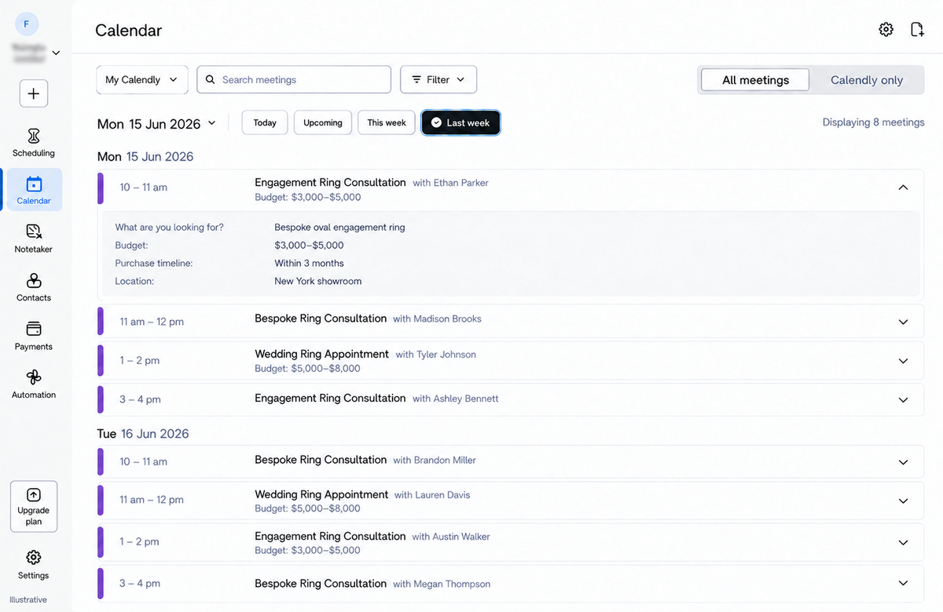This screenshot has width=943, height=612.
Task: Click the New York showroom value
Action: click(x=317, y=281)
